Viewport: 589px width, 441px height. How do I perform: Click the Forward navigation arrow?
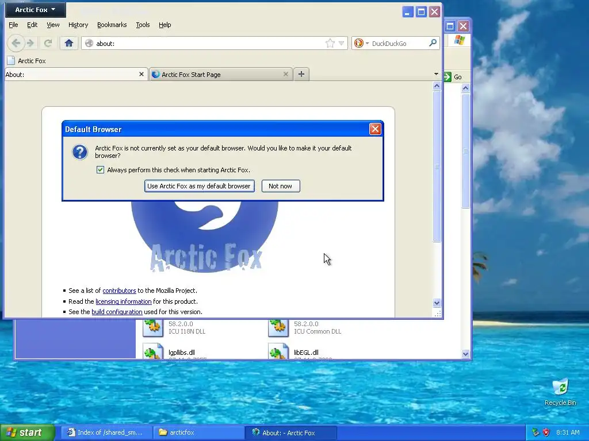pyautogui.click(x=31, y=43)
